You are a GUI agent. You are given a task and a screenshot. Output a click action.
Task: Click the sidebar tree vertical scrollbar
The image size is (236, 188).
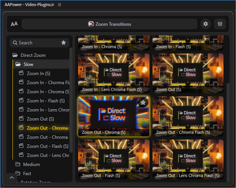click(x=71, y=100)
